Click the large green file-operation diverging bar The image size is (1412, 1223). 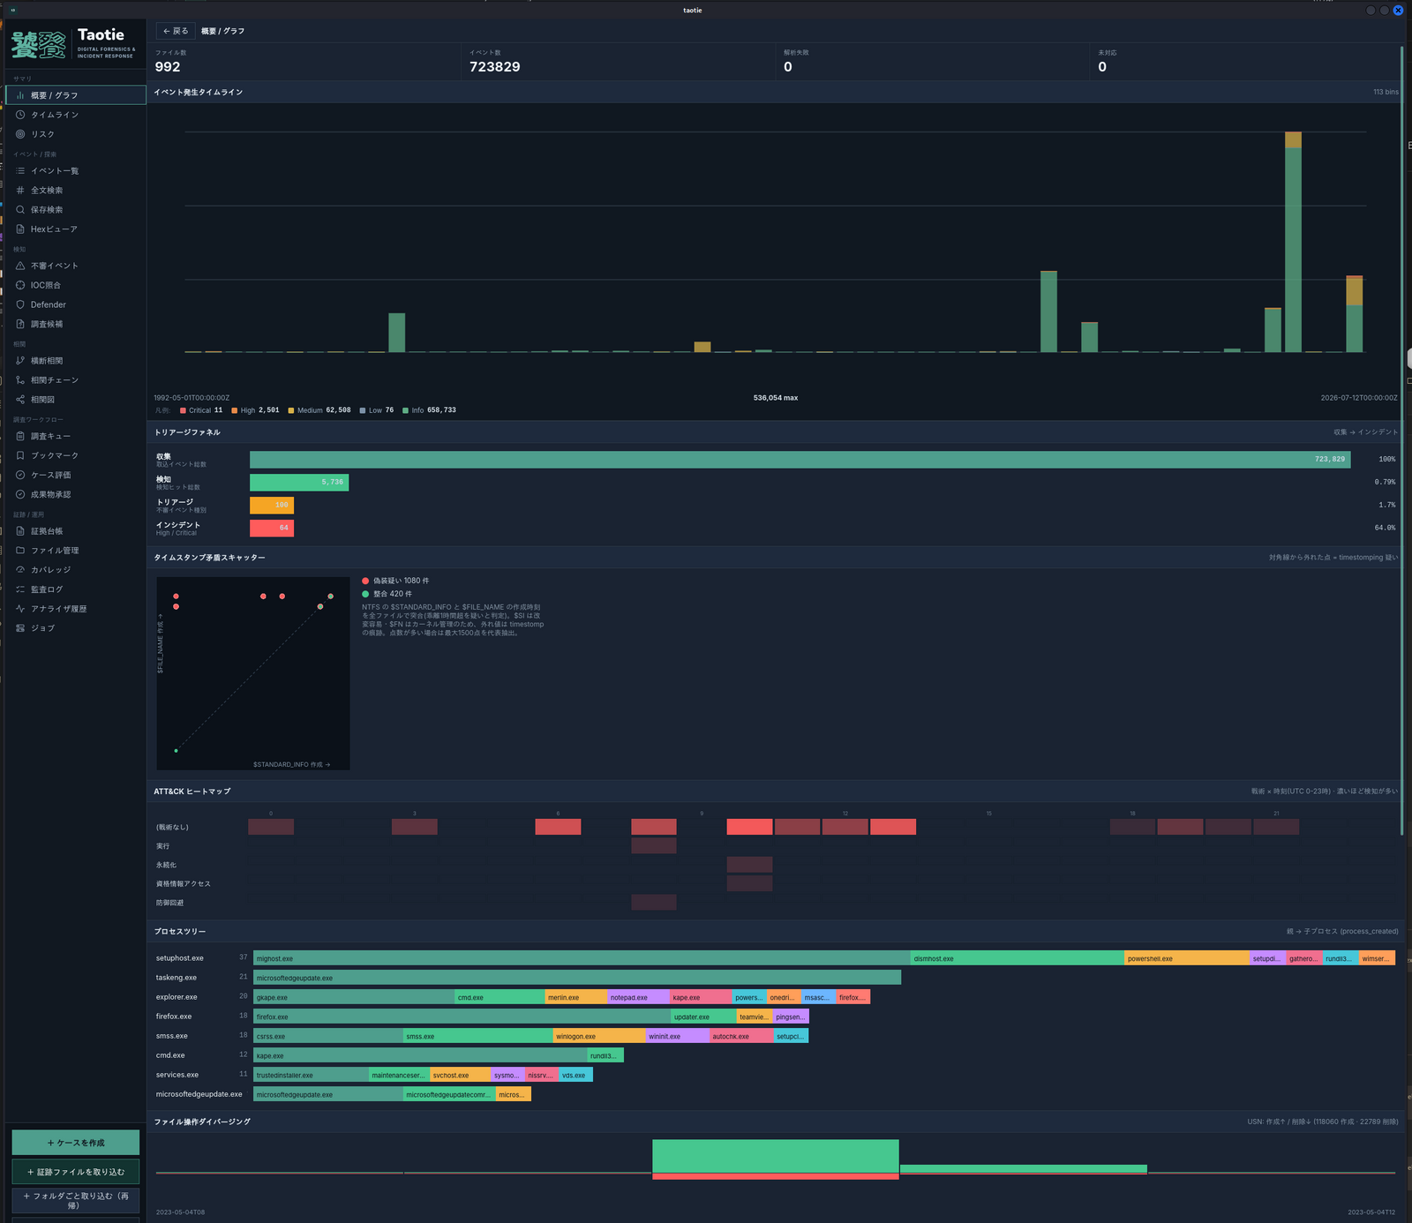point(776,1156)
